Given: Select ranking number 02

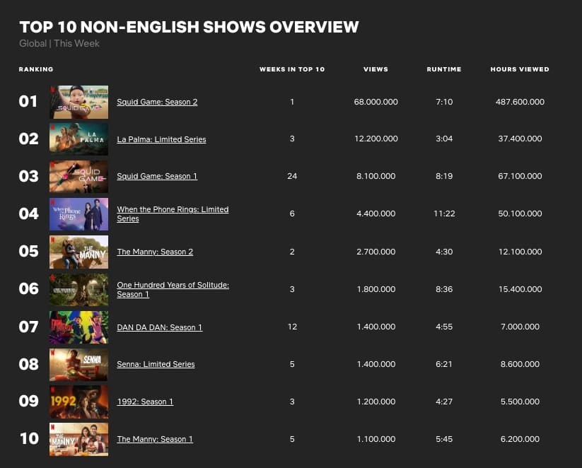Looking at the screenshot, I should [28, 139].
